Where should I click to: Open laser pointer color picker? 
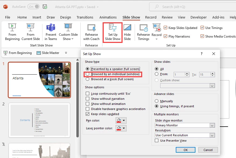(x=121, y=128)
